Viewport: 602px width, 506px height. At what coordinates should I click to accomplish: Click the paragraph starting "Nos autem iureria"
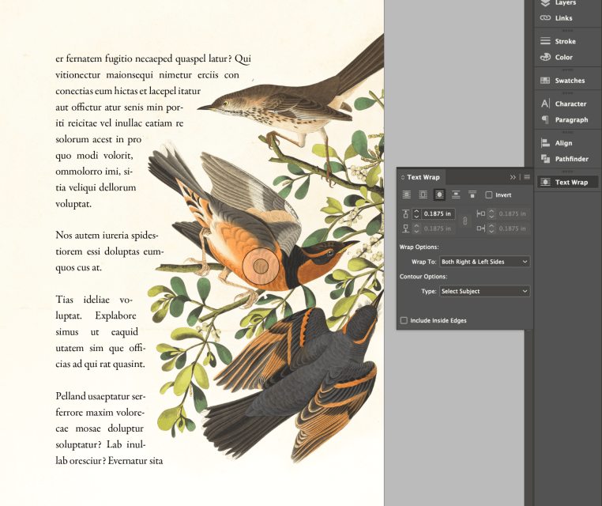tap(110, 251)
